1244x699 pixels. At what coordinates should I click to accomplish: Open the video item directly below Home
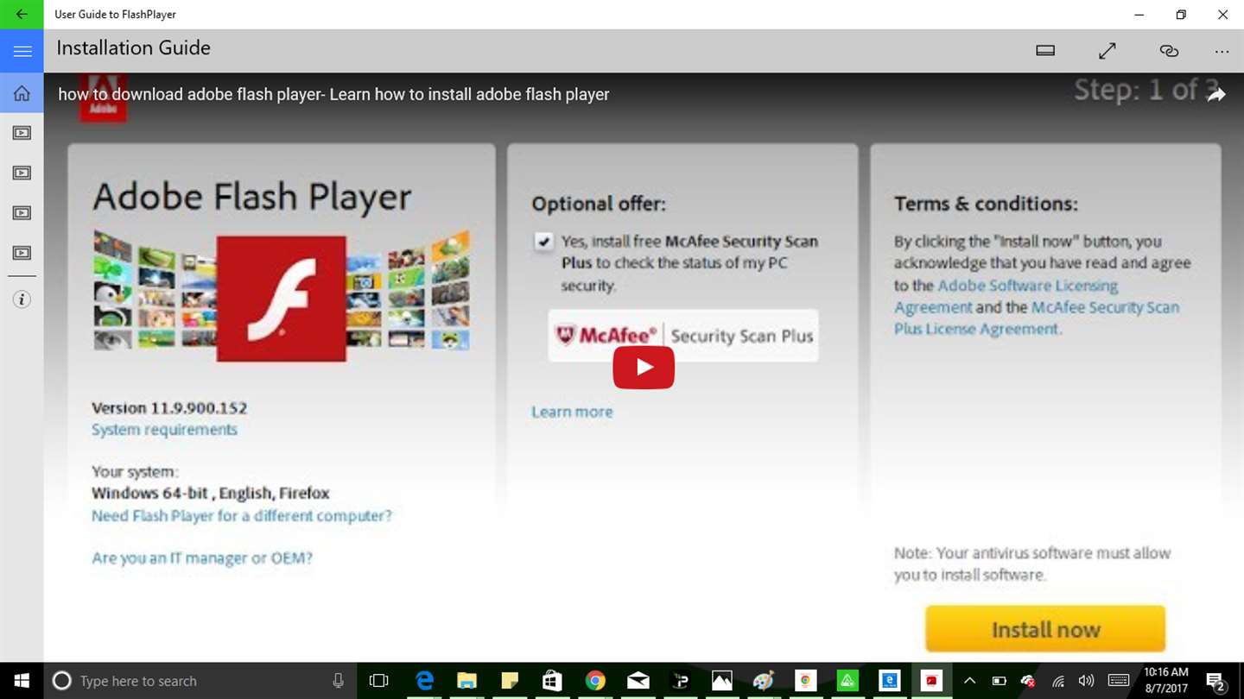click(22, 133)
